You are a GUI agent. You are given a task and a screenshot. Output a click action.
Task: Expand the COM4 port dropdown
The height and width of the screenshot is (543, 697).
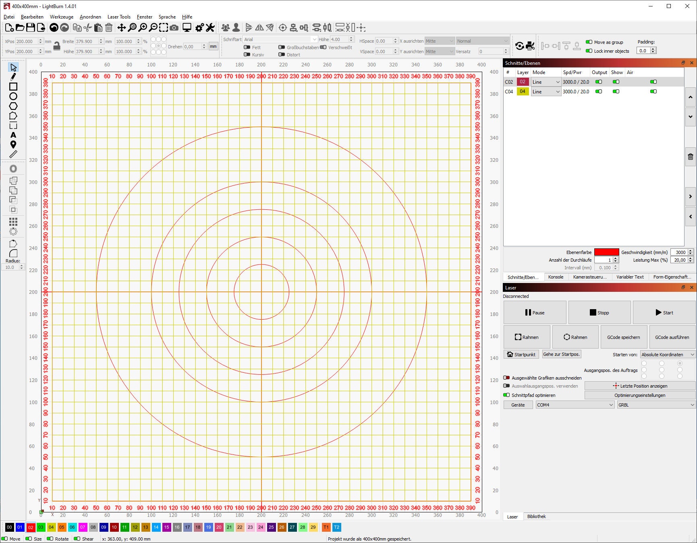pos(574,405)
